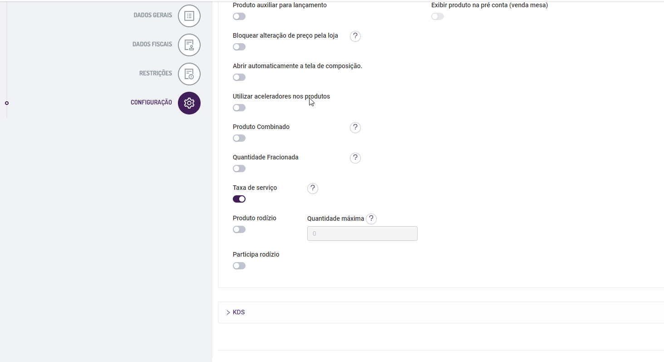664x362 pixels.
Task: Show help for Quantidade Fracionada
Action: [355, 158]
